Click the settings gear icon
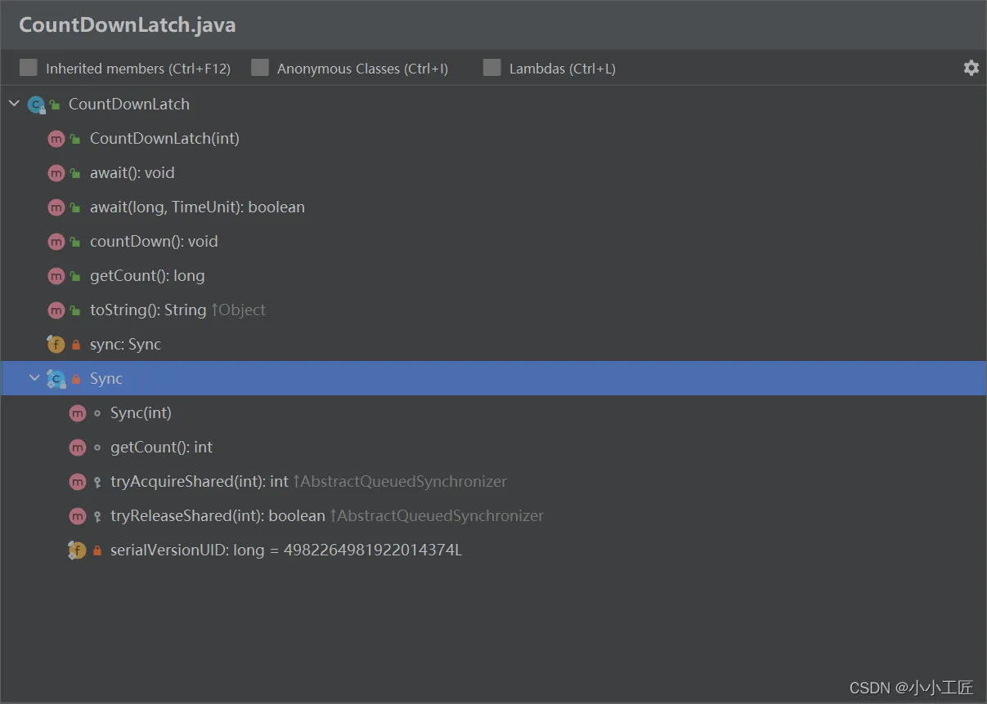Image resolution: width=987 pixels, height=704 pixels. (971, 68)
